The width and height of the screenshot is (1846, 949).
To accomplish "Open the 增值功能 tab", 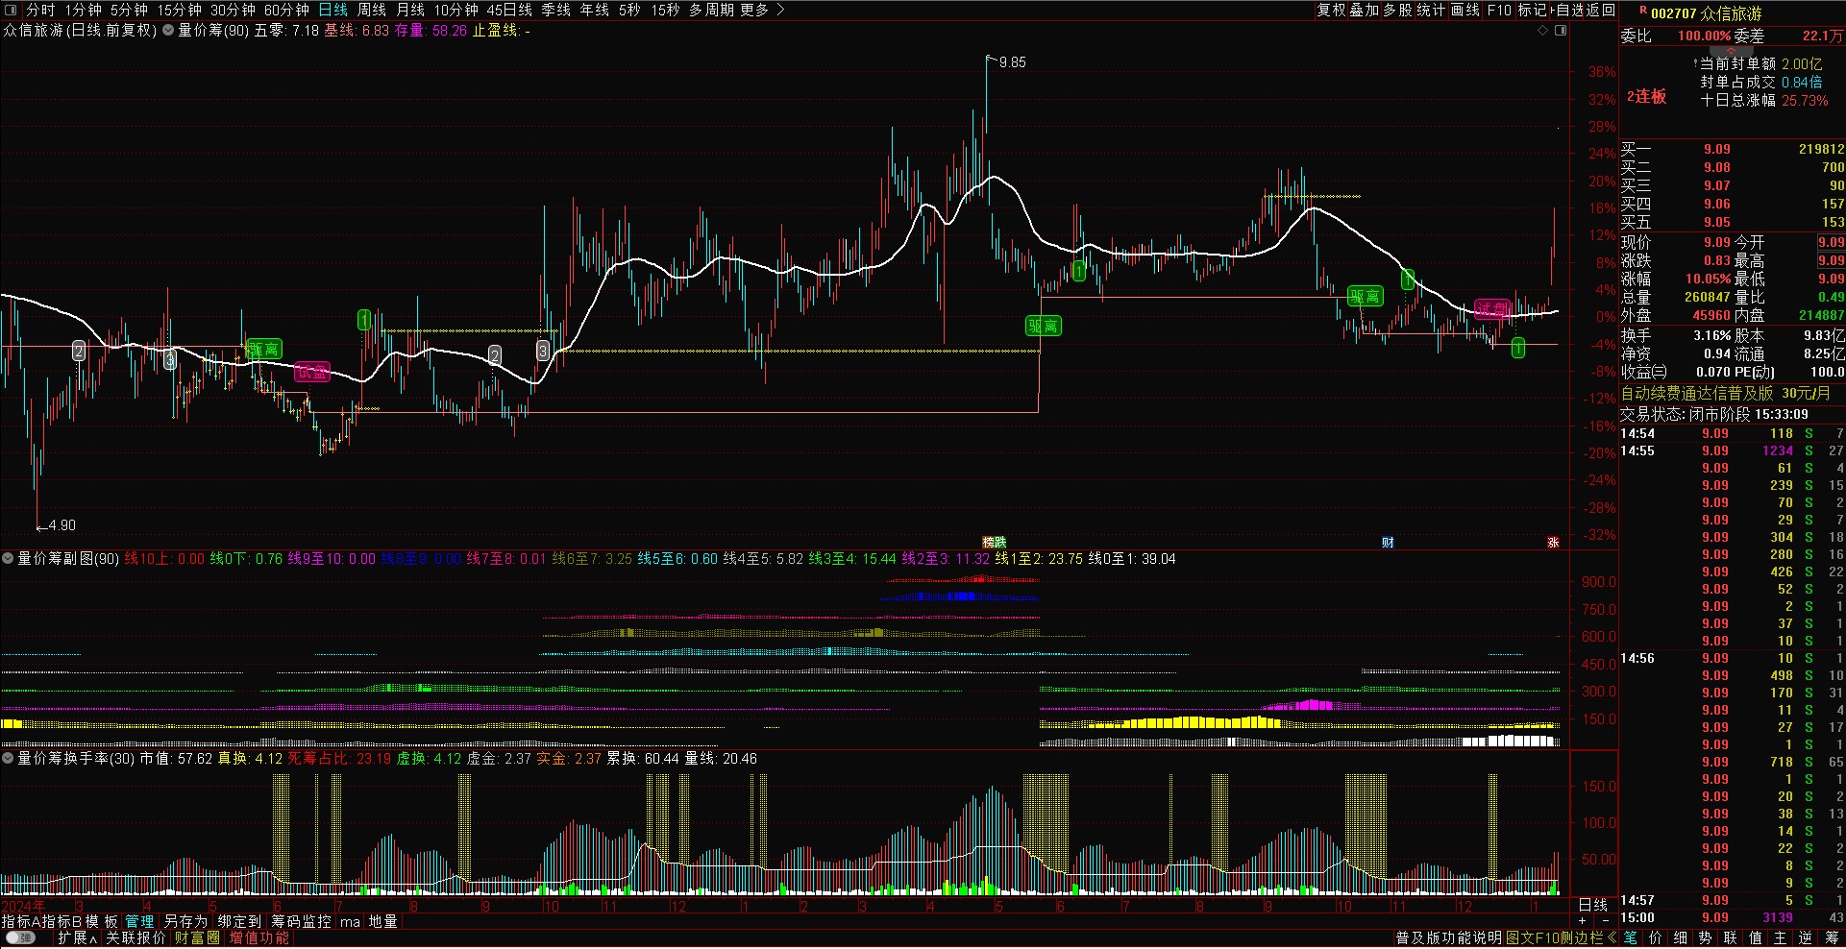I will pyautogui.click(x=258, y=938).
